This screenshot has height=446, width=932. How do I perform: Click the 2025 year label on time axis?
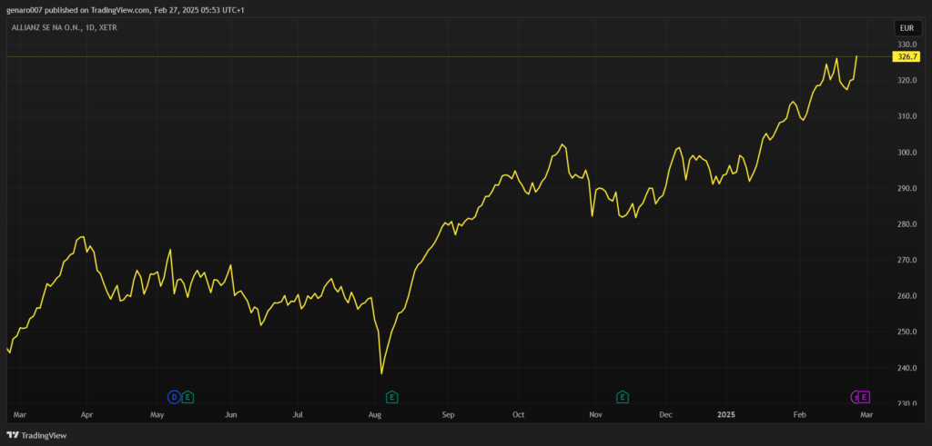(x=725, y=414)
